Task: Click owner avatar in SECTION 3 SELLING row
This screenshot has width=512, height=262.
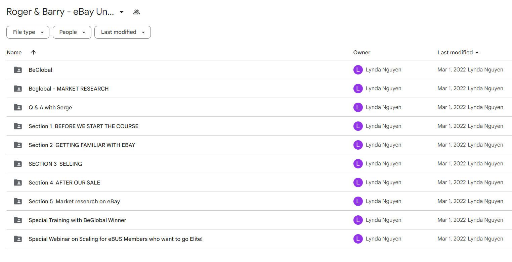Action: [358, 164]
